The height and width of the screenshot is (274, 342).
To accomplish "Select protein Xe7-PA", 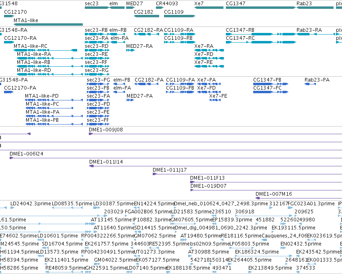I will 209,84.
